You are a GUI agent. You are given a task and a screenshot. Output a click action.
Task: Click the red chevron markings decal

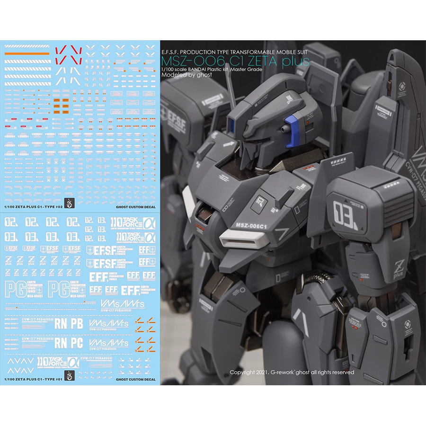pyautogui.click(x=69, y=55)
